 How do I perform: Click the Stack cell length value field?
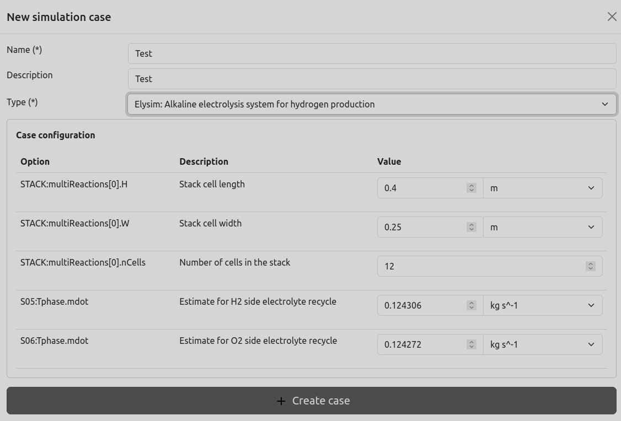point(422,188)
